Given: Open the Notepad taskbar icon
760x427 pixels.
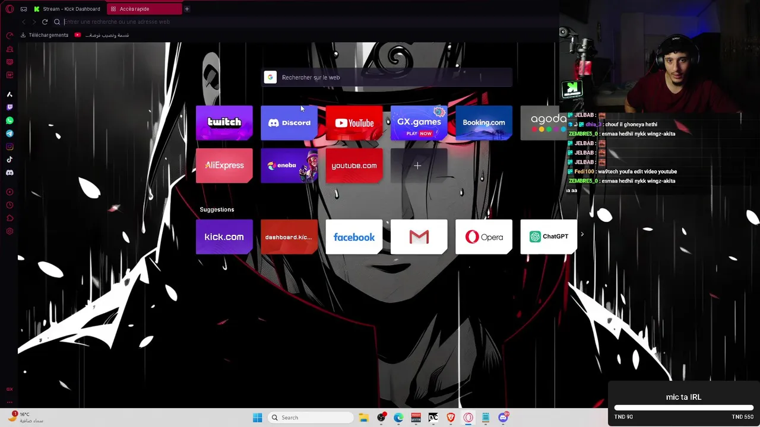Looking at the screenshot, I should pos(486,418).
